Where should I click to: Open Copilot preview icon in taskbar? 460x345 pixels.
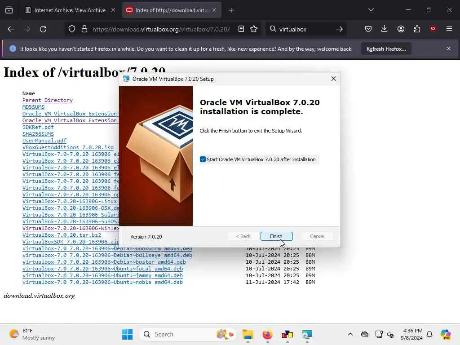[446, 334]
